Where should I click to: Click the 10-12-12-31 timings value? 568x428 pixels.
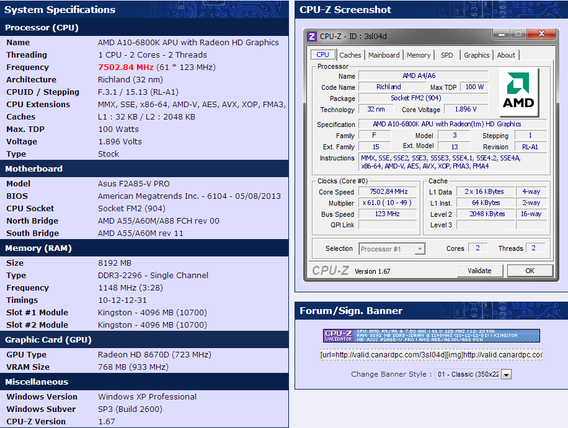pyautogui.click(x=122, y=300)
